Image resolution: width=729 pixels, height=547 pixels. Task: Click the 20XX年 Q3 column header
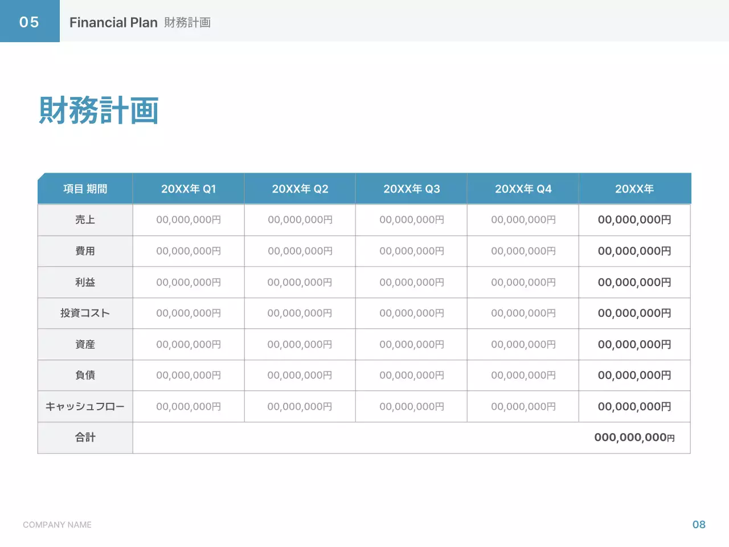[412, 189]
